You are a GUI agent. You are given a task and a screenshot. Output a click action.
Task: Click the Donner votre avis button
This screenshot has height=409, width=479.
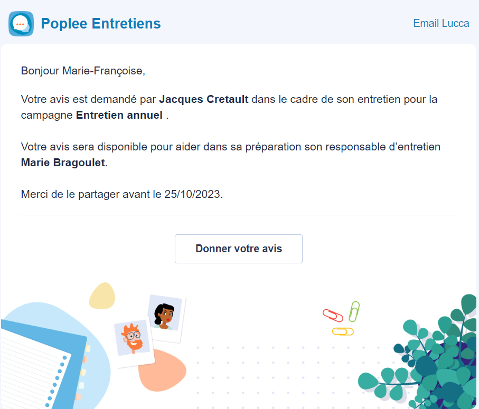click(x=239, y=249)
